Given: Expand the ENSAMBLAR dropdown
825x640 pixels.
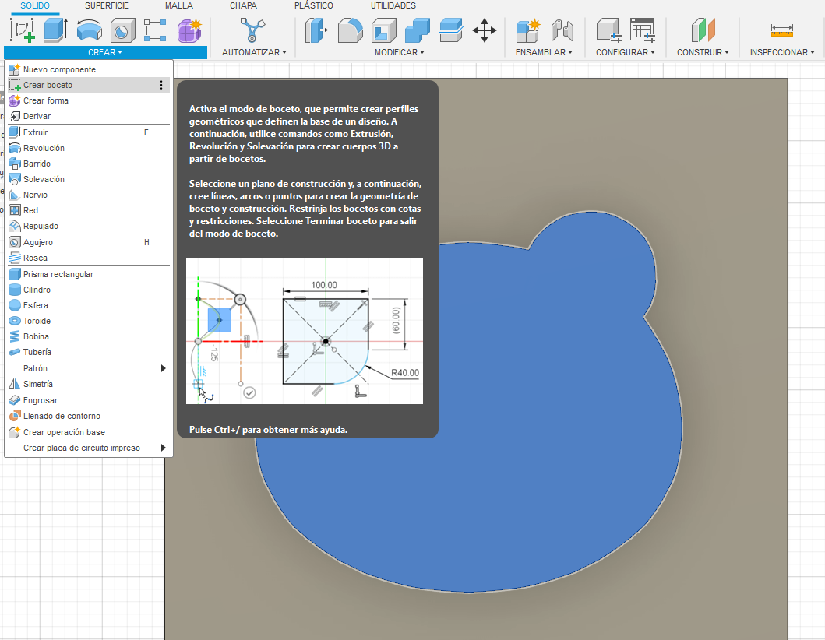Looking at the screenshot, I should (544, 53).
